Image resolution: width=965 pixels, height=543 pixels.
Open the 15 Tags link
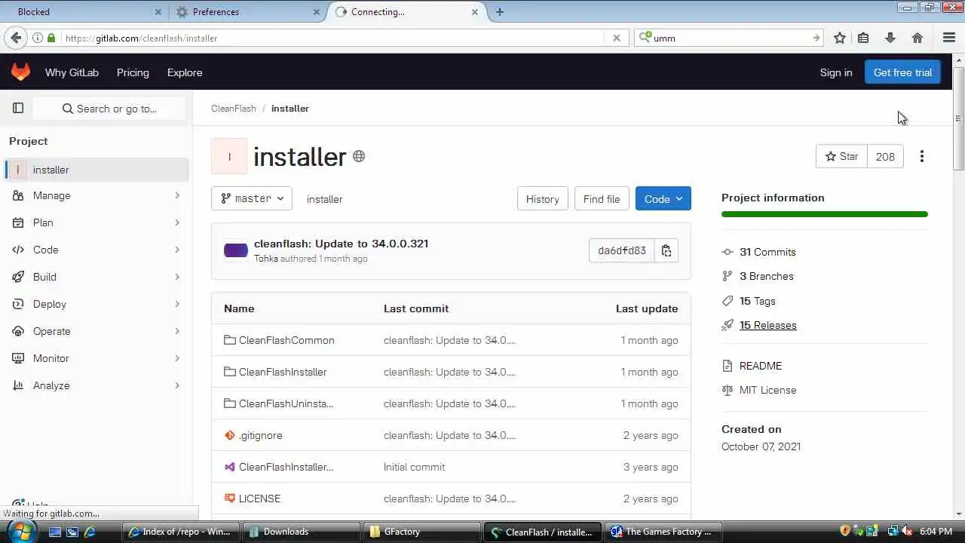757,301
